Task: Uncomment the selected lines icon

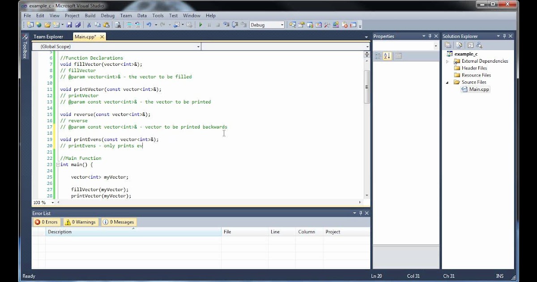Action: 137,25
